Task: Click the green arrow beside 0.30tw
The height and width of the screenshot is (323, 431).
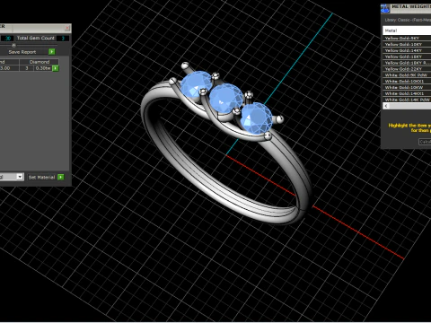Action: point(56,68)
